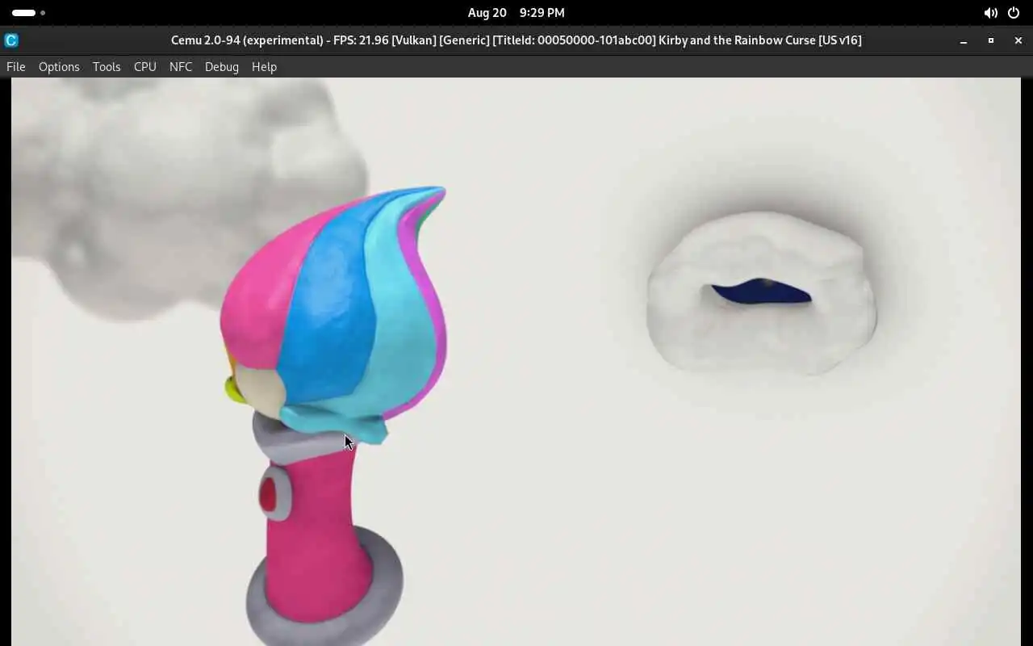Click the Cemu window title text
Image resolution: width=1033 pixels, height=646 pixels.
(x=516, y=40)
